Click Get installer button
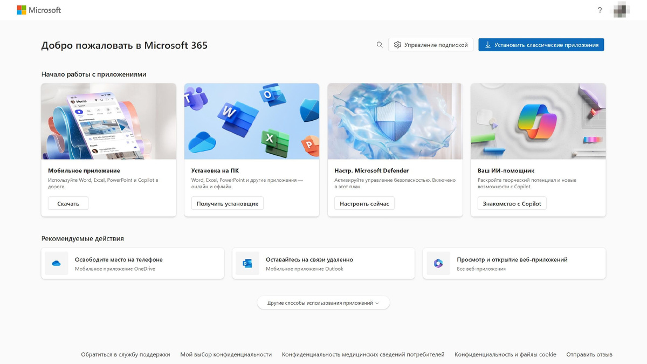647x364 pixels. point(228,203)
